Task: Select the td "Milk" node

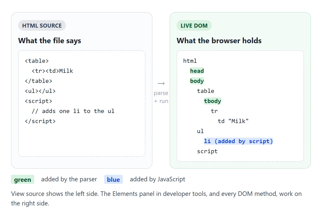Action: click(x=233, y=121)
